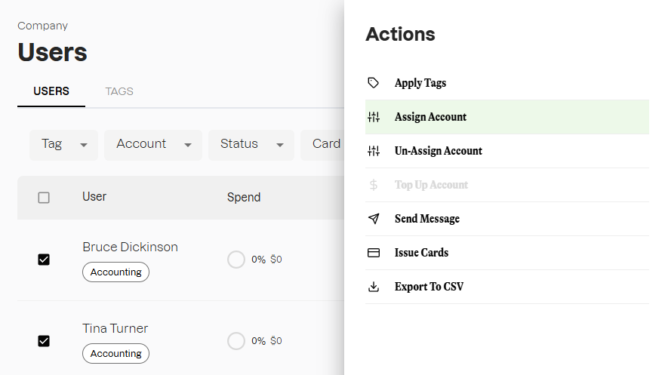Open the Status filter dropdown

point(251,144)
